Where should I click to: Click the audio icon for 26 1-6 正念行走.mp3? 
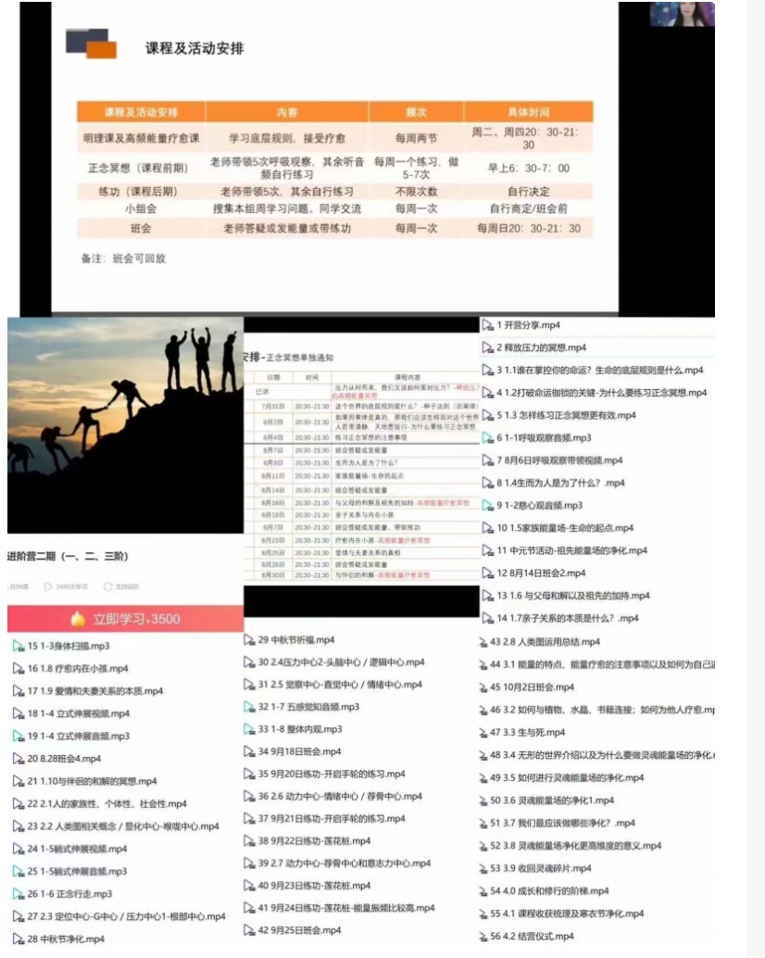[19, 894]
